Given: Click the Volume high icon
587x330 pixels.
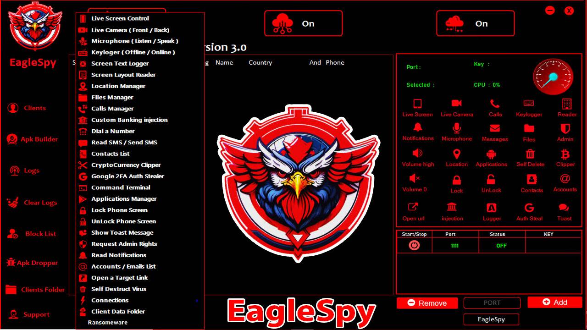Looking at the screenshot, I should pyautogui.click(x=417, y=156).
